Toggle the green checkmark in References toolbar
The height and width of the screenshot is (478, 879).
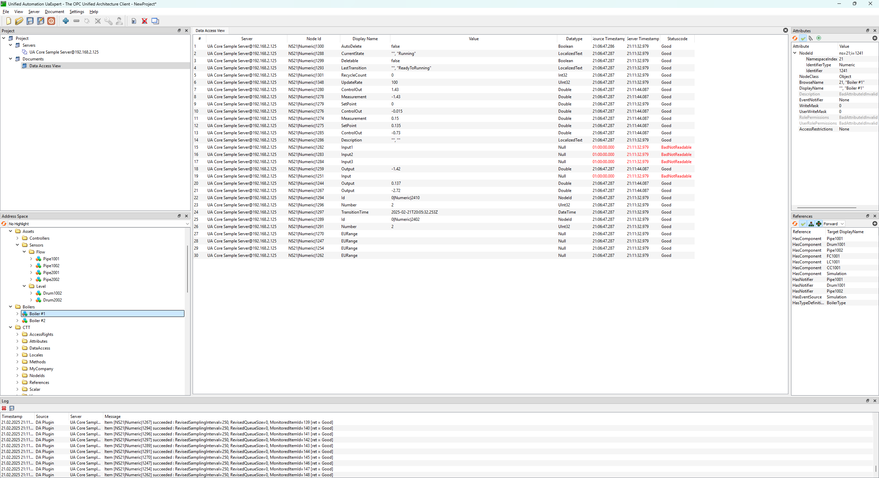coord(803,224)
